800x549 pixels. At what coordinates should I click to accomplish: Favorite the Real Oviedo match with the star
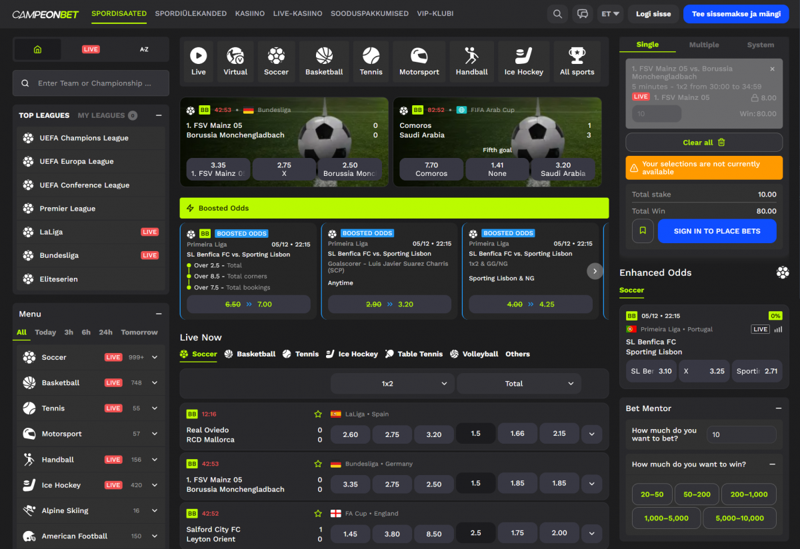click(318, 414)
